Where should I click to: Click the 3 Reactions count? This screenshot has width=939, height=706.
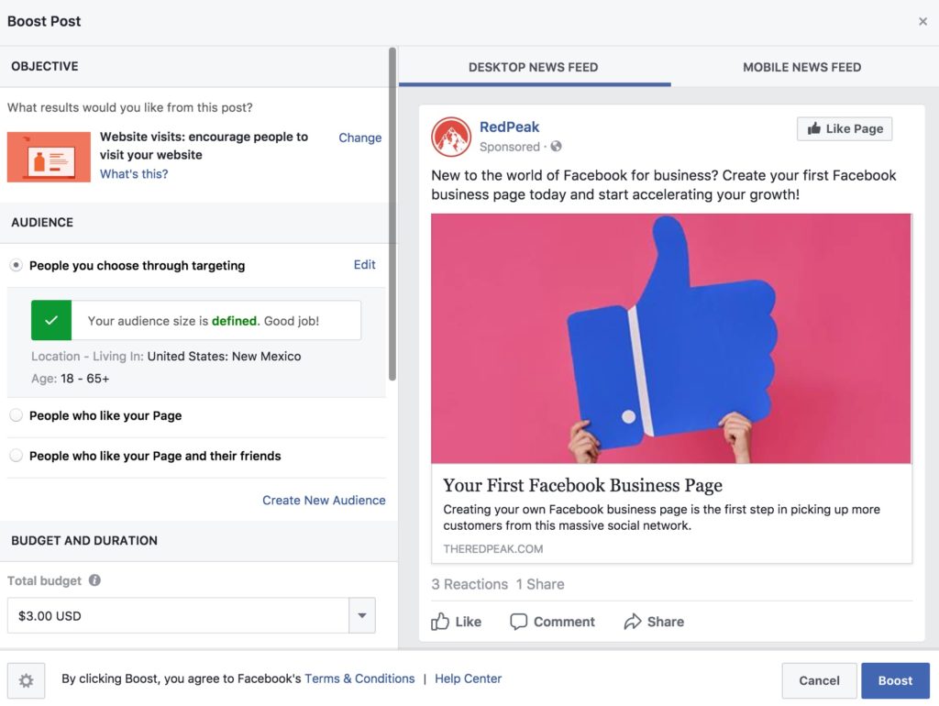469,584
